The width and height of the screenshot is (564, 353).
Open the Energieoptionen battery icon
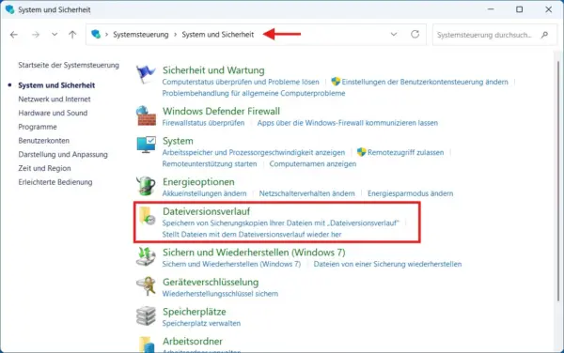[146, 186]
